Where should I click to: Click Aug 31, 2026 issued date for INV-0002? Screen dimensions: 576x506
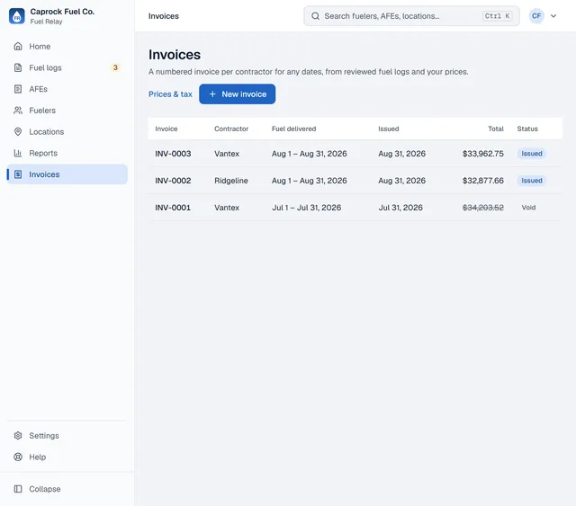tap(402, 181)
